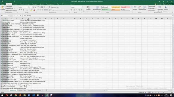Switch to the Insert (Вставка) ribbon tab
The height and width of the screenshot is (97, 174).
(15, 4)
